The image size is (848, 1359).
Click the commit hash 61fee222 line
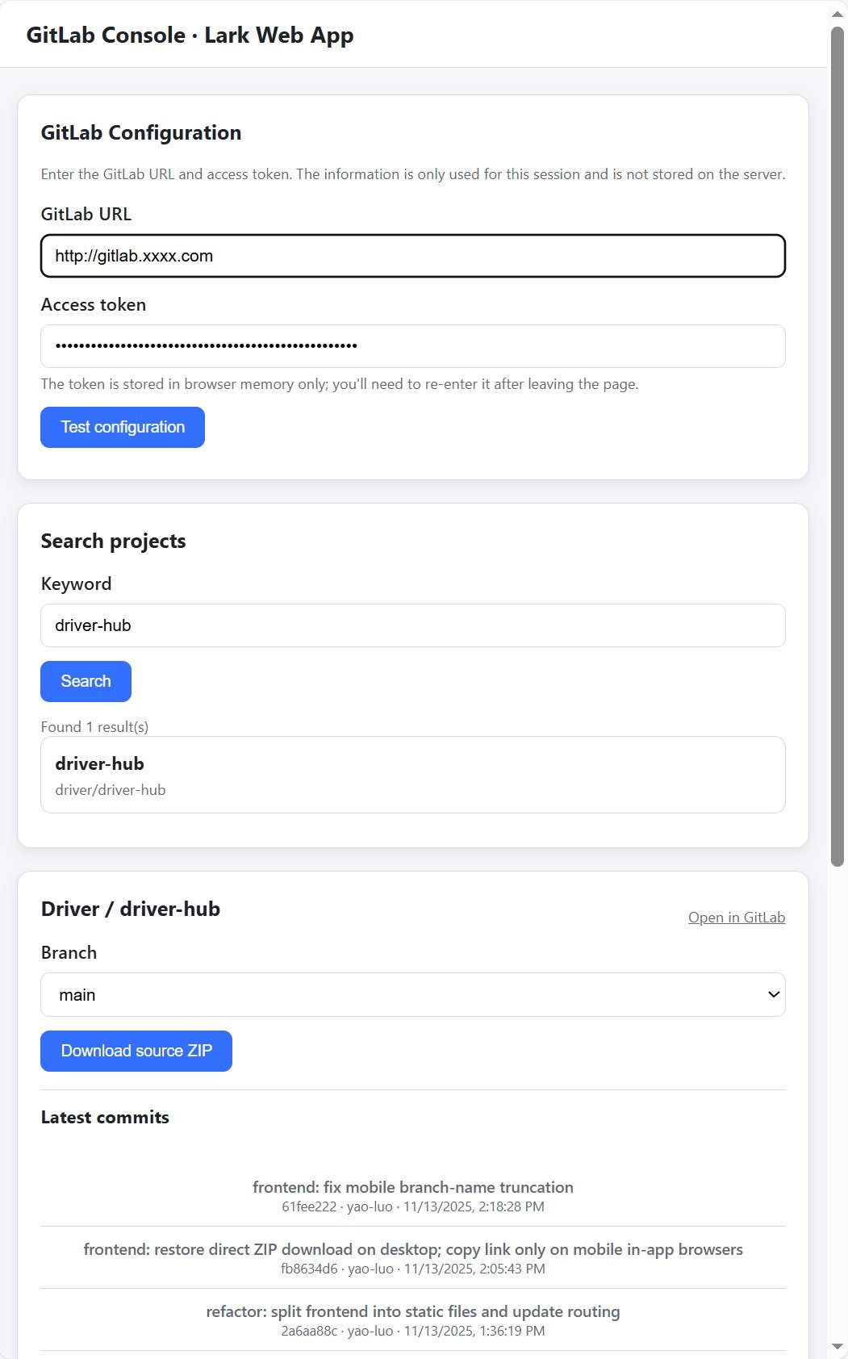(x=412, y=1207)
